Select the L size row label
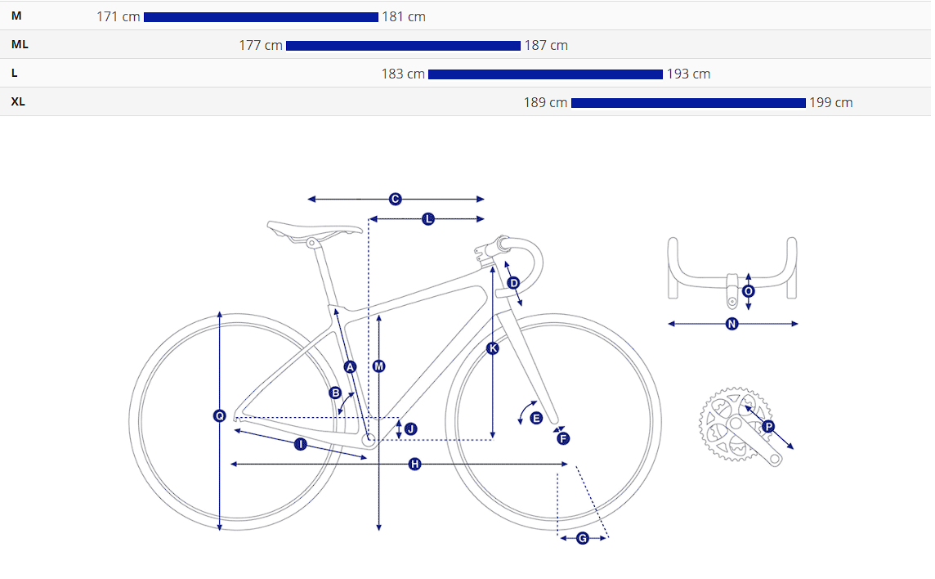 tap(15, 73)
